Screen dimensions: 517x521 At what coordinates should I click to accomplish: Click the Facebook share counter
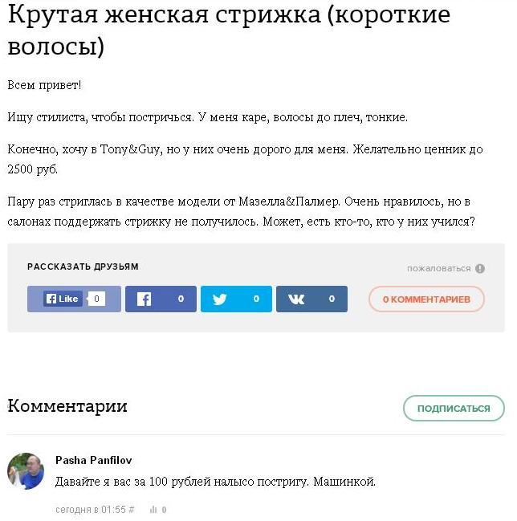tap(181, 299)
